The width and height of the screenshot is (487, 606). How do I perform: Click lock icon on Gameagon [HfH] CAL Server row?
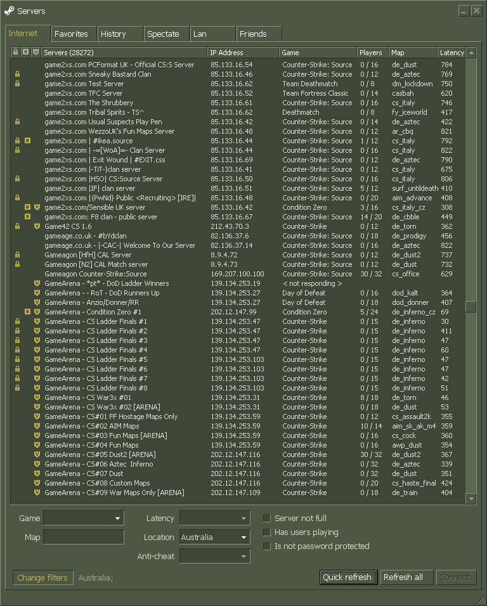click(x=17, y=255)
